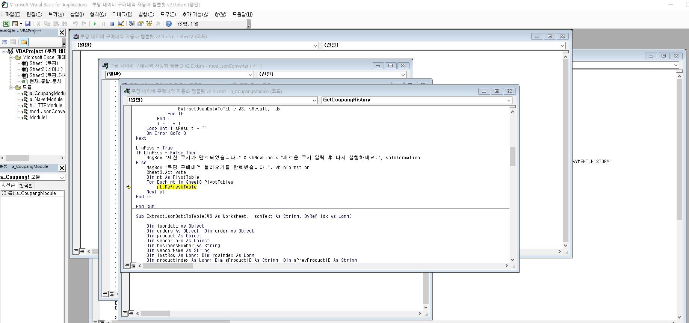689x323 pixels.
Task: Toggle Folders view in Project panel
Action: coord(24,42)
